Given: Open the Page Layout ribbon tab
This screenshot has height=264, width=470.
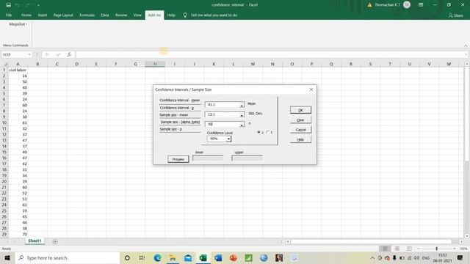Looking at the screenshot, I should tap(63, 15).
